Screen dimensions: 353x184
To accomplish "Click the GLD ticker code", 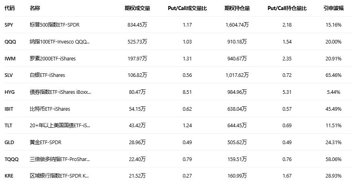I will (x=9, y=143).
